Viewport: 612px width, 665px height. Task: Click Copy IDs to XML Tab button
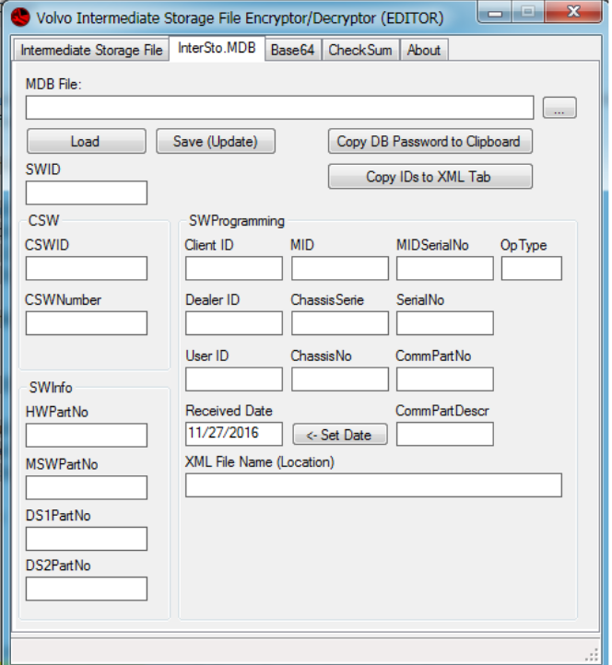point(430,177)
